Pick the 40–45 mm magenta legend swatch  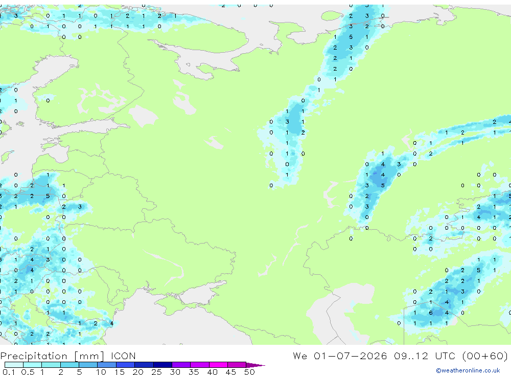pyautogui.click(x=218, y=365)
